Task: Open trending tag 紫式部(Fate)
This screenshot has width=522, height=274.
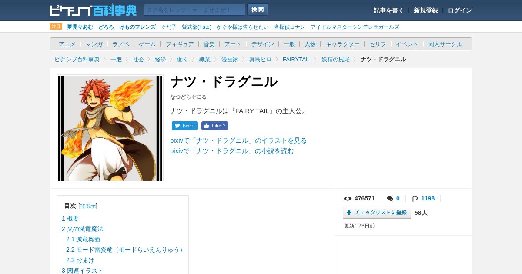Action: (x=197, y=27)
